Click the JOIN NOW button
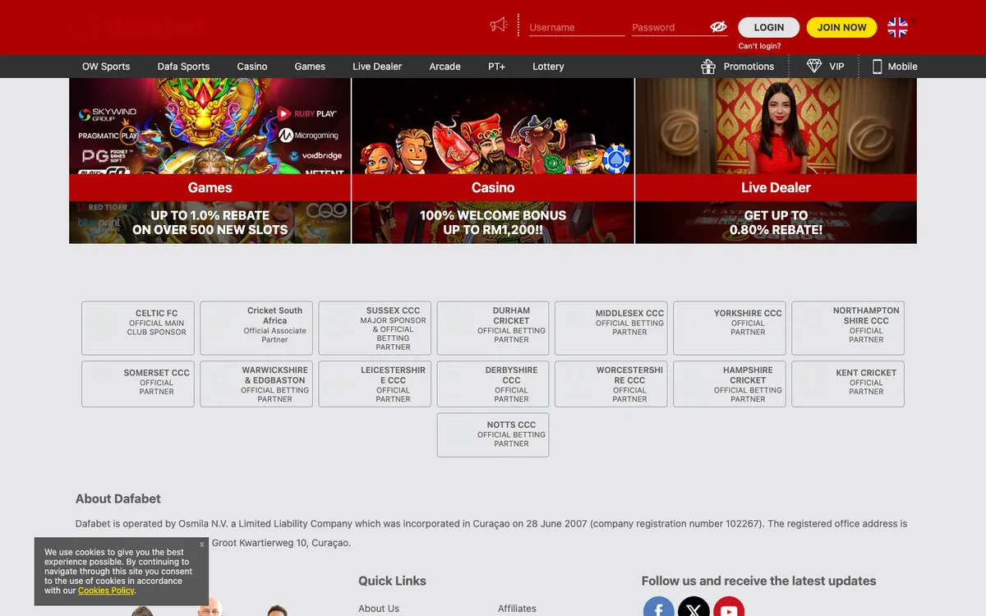Image resolution: width=986 pixels, height=616 pixels. click(841, 27)
